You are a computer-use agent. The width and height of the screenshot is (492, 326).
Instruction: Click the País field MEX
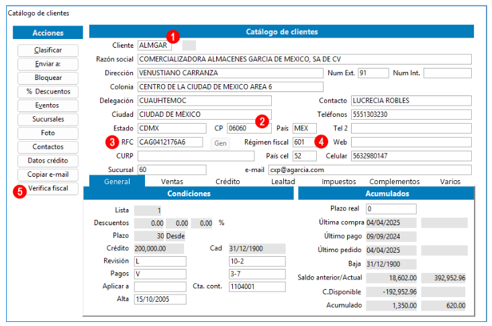click(304, 128)
